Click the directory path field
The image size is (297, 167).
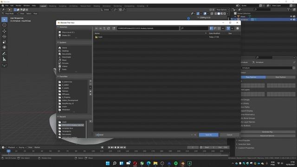tap(148, 28)
